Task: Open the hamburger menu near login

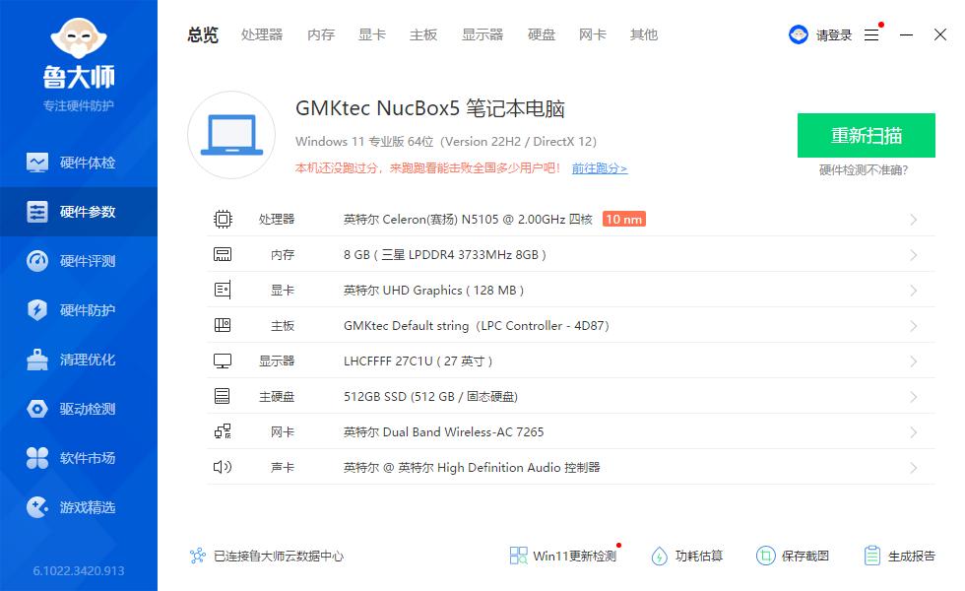Action: click(870, 34)
